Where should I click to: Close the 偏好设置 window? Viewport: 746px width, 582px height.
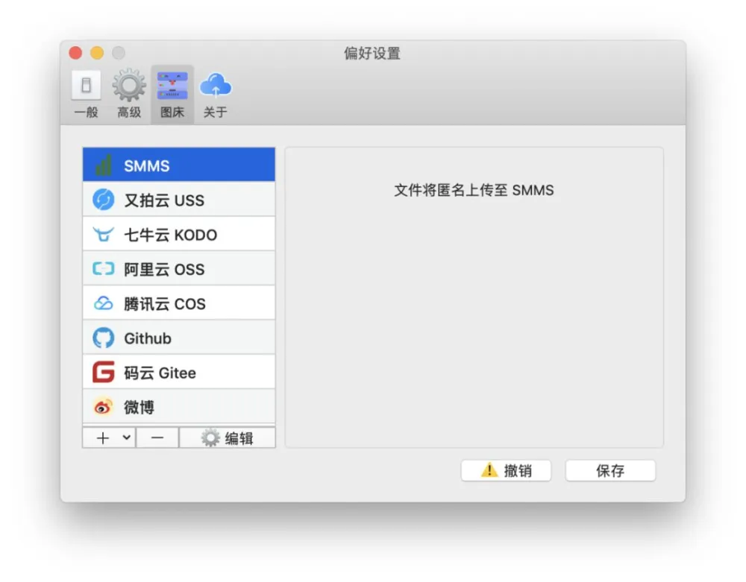click(75, 53)
